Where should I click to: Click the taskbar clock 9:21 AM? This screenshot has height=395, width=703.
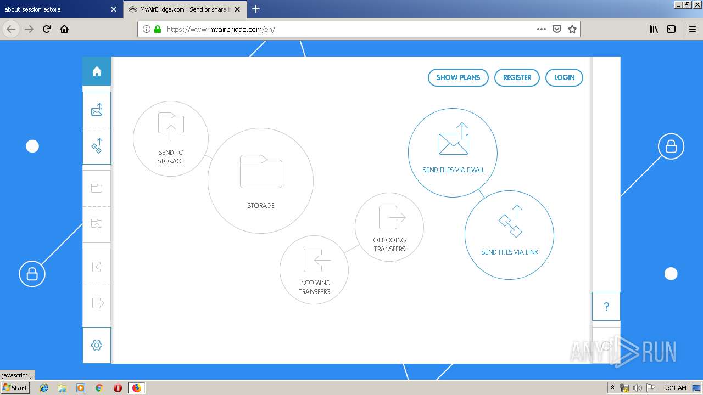[675, 388]
